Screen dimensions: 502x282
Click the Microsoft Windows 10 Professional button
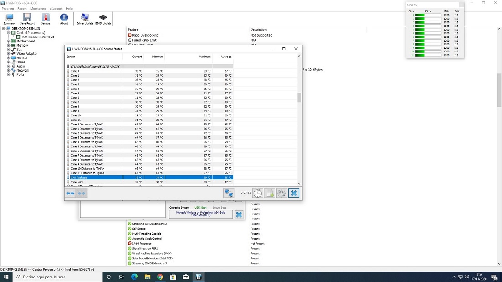click(x=201, y=214)
